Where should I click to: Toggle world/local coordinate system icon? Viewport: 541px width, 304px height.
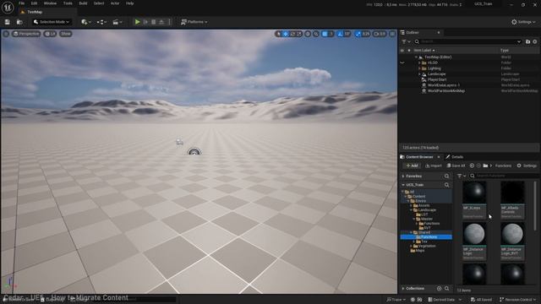point(308,34)
